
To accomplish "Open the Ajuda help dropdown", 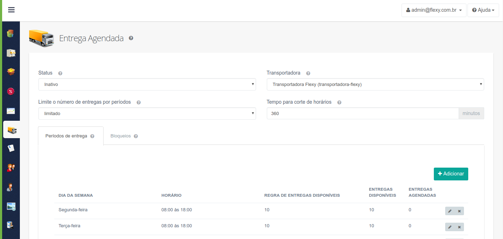I will pyautogui.click(x=483, y=10).
